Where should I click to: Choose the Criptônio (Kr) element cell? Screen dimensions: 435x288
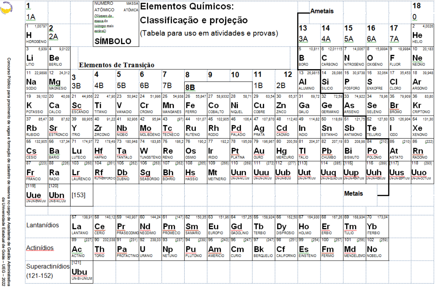pyautogui.click(x=422, y=104)
